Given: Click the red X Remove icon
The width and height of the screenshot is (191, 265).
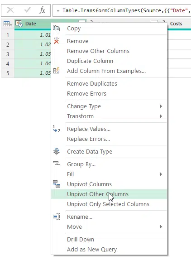Looking at the screenshot, I should (57, 41).
